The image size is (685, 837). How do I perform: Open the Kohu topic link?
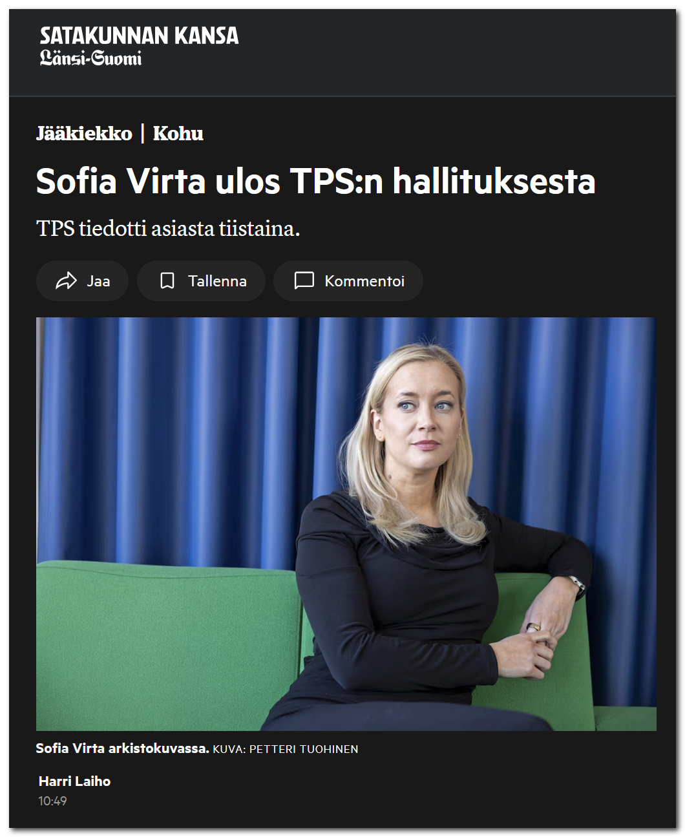(x=178, y=133)
